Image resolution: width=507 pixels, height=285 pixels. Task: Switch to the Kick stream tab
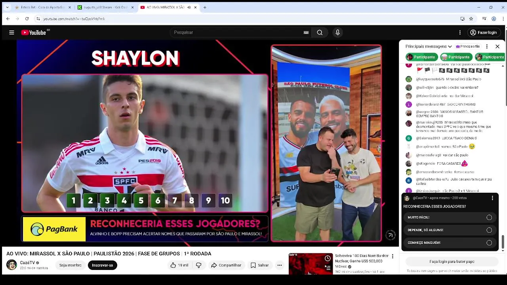coord(106,7)
